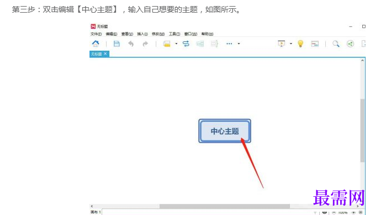Click the filter funnel icon in status bar

[x=315, y=212]
